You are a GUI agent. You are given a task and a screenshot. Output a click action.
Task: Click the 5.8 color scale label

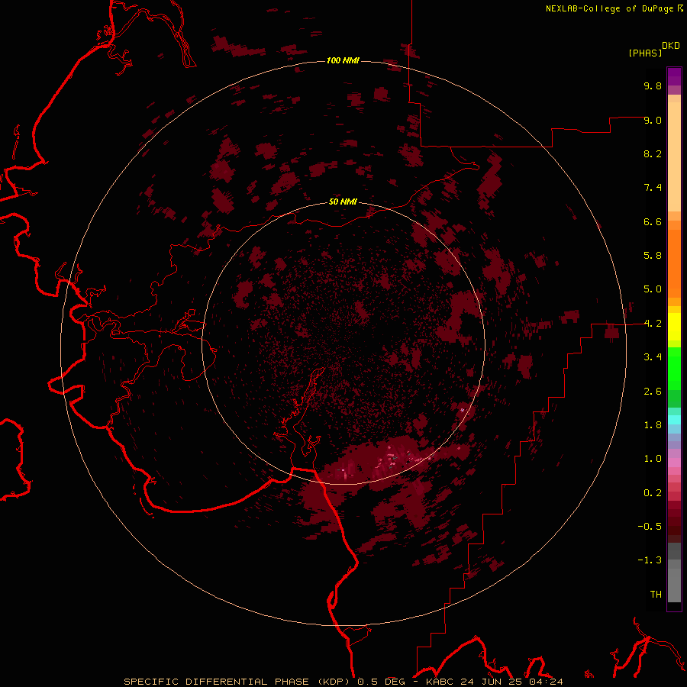[x=653, y=256]
